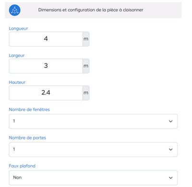Click header 'Dimensions et configuration de la pièce'
Image resolution: width=192 pixels, height=187 pixels.
point(91,10)
